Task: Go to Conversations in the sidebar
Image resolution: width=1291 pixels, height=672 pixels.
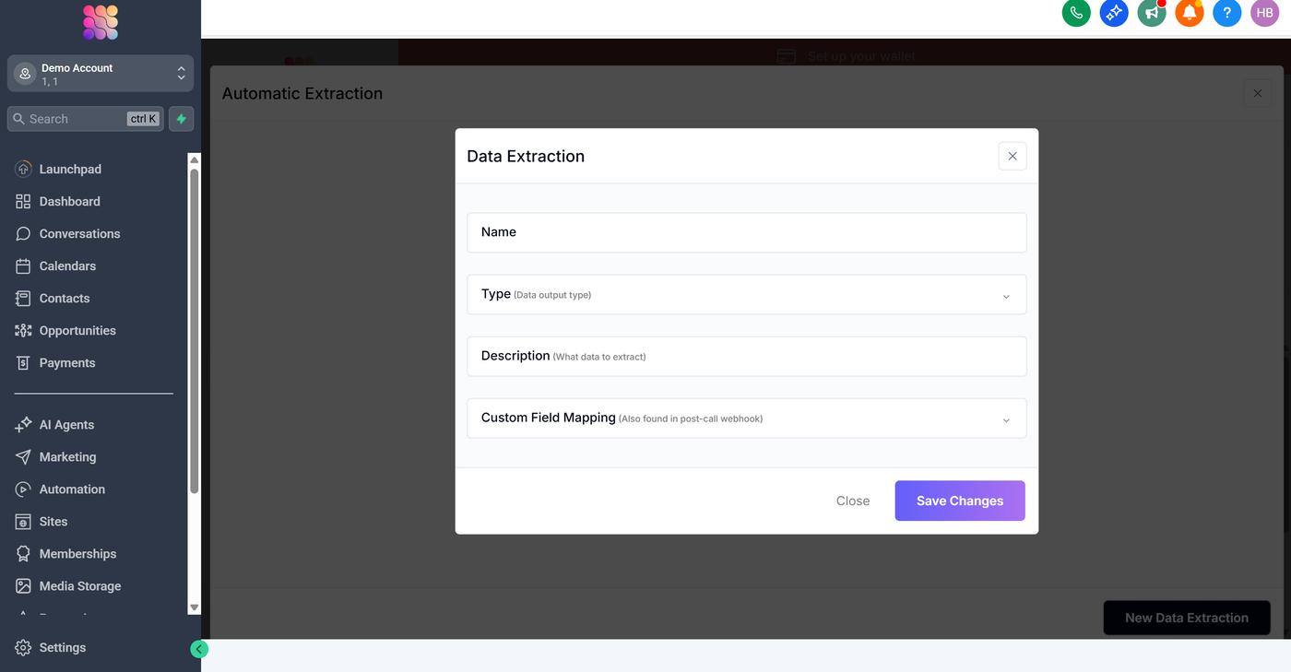Action: tap(79, 234)
